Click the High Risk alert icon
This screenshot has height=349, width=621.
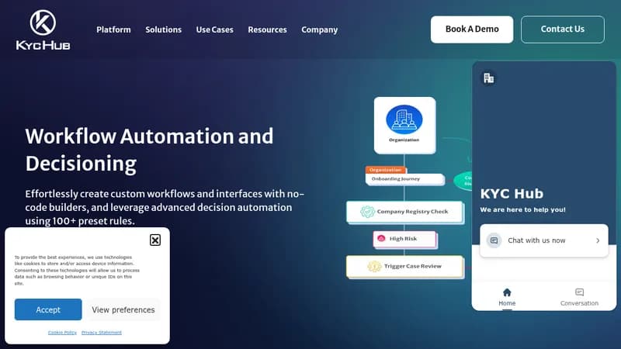point(381,238)
